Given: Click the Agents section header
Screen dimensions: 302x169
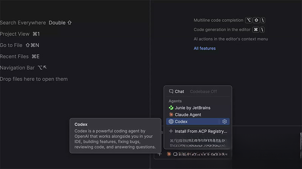Looking at the screenshot, I should pyautogui.click(x=175, y=101).
